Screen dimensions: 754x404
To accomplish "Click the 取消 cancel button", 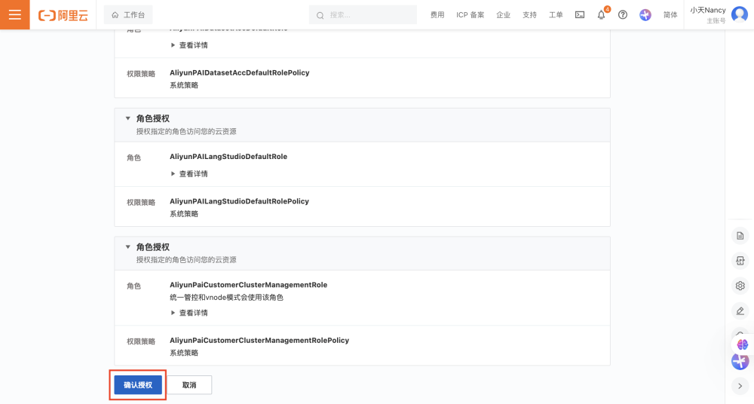I will [x=189, y=384].
